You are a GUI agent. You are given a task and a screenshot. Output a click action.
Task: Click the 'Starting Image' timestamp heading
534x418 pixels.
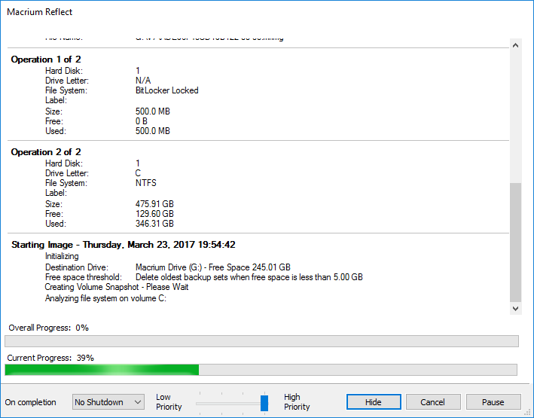click(x=124, y=245)
